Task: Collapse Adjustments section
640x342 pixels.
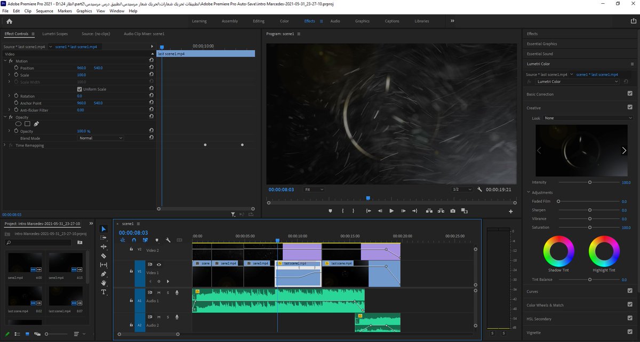Action: (x=529, y=193)
